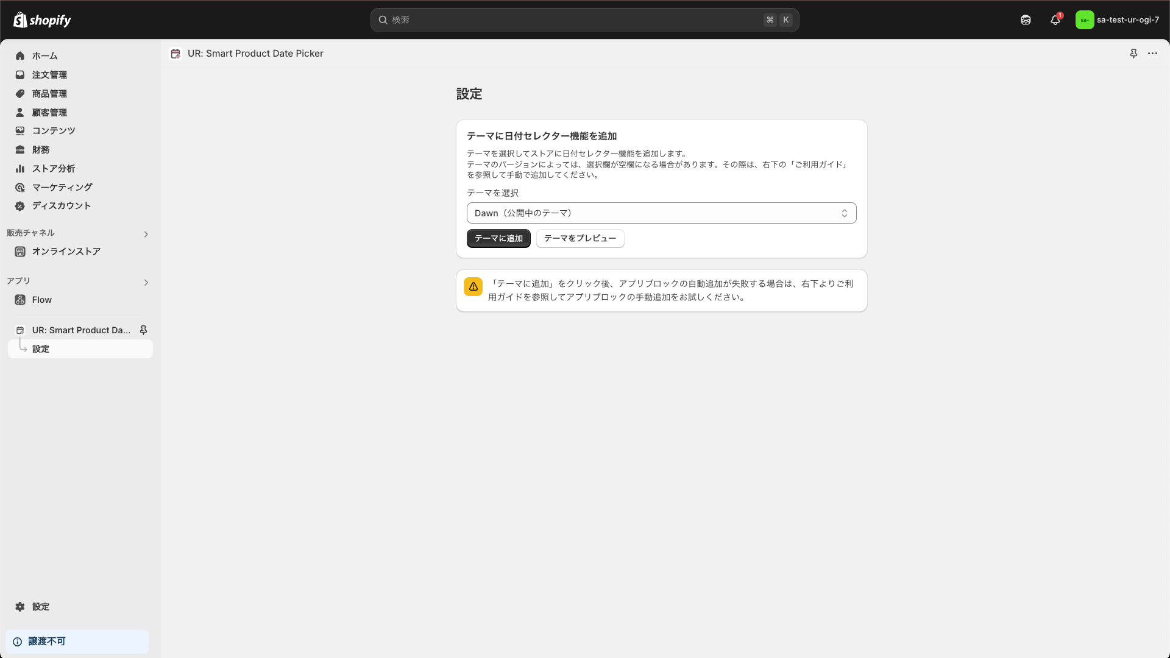Expand the アプリ section chevron
The image size is (1170, 658).
pyautogui.click(x=146, y=283)
